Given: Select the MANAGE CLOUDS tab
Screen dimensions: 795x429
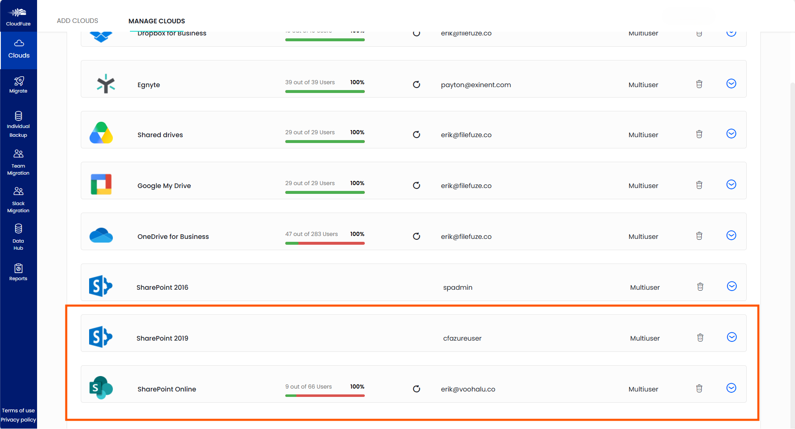Looking at the screenshot, I should [x=157, y=21].
